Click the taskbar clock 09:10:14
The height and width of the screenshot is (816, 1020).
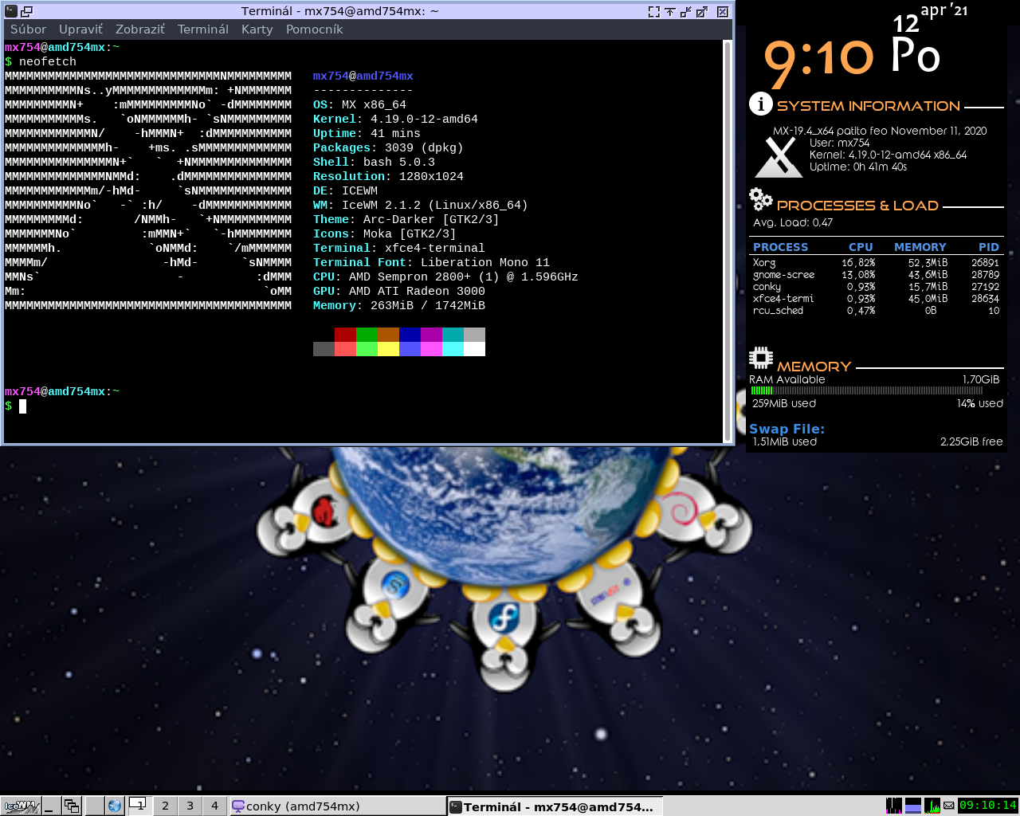click(x=988, y=806)
